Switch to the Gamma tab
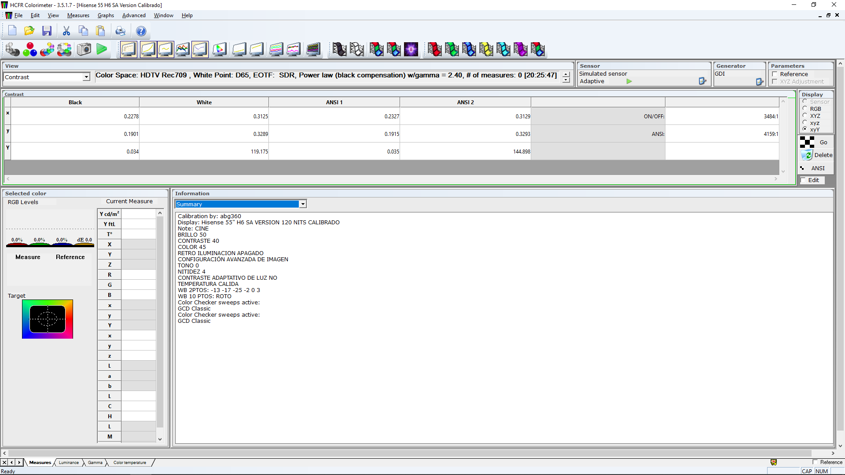845x475 pixels. click(x=95, y=463)
